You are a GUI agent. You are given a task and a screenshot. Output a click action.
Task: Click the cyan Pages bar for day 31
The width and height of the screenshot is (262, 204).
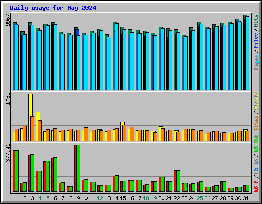(247, 53)
